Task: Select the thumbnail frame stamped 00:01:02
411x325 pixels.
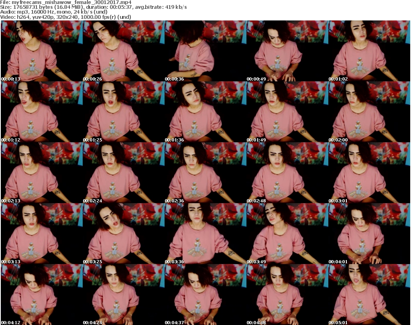Action: click(369, 51)
